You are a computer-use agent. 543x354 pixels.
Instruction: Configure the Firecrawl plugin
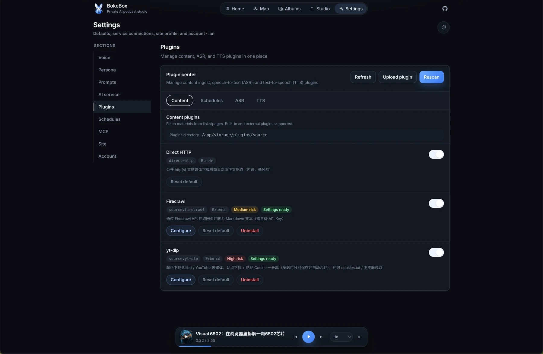click(181, 231)
